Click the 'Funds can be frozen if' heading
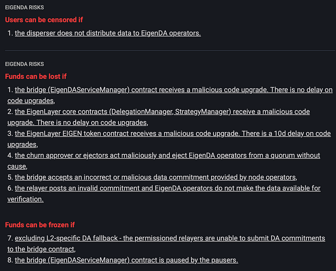 point(40,225)
